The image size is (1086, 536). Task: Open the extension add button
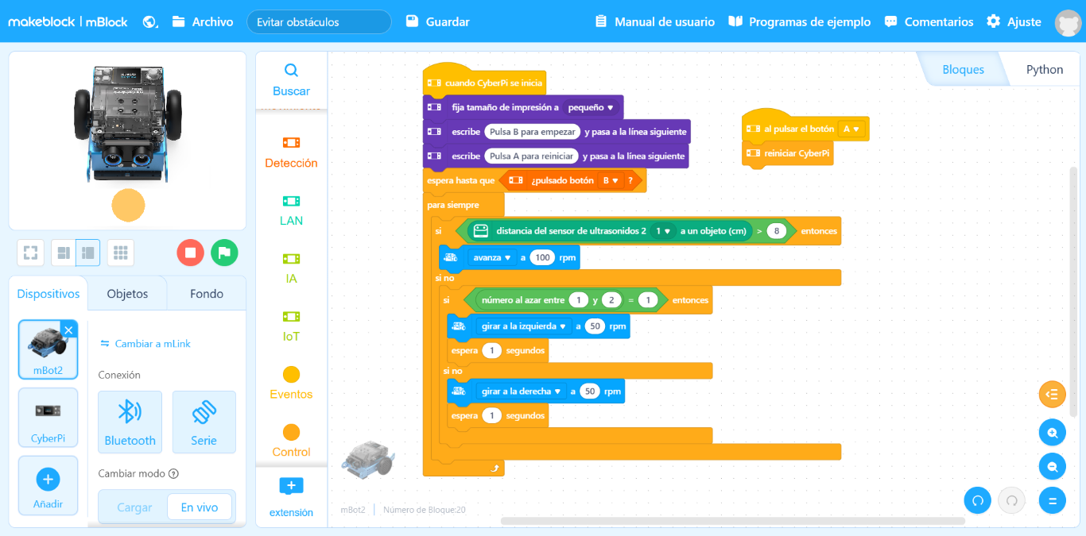[x=291, y=486]
